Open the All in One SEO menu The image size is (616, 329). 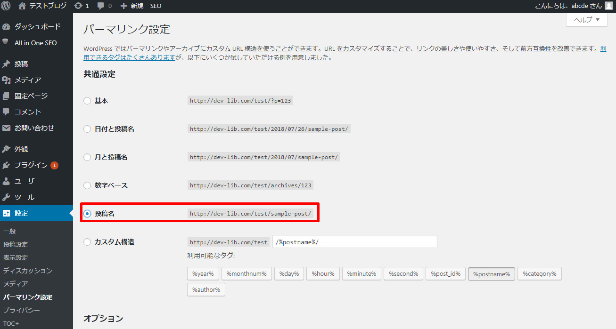(x=35, y=43)
